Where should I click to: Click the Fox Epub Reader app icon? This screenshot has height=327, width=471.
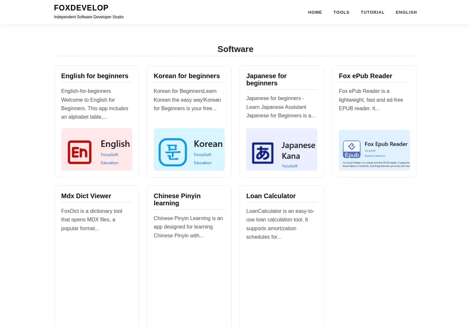352,149
